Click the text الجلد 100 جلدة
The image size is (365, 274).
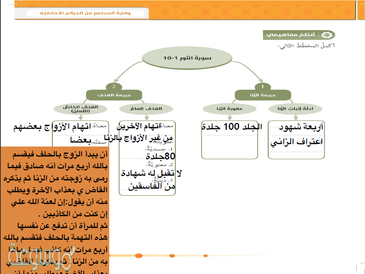pyautogui.click(x=232, y=127)
